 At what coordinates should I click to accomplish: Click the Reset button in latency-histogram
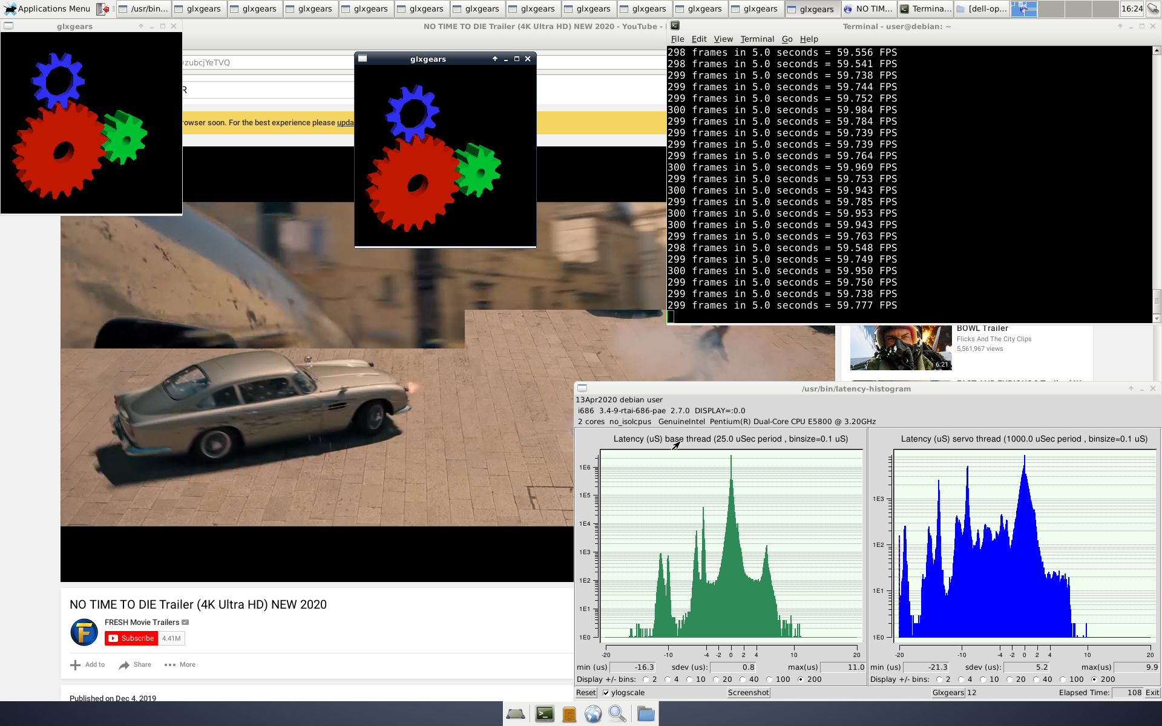pos(586,693)
